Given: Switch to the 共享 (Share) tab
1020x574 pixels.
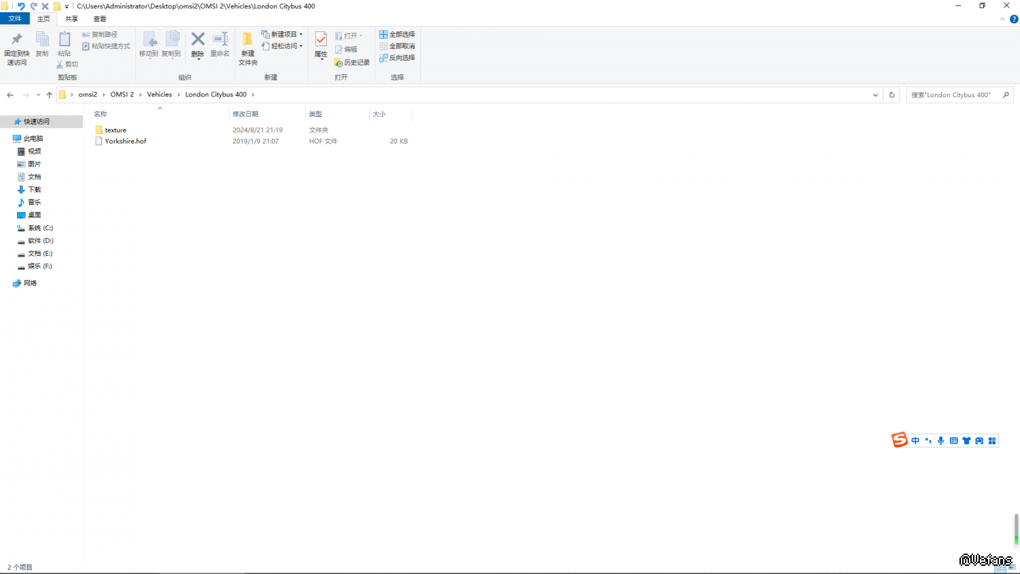Looking at the screenshot, I should pos(71,19).
